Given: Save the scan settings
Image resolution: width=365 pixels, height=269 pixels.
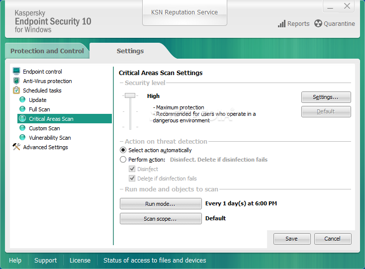Looking at the screenshot, I should (x=292, y=239).
